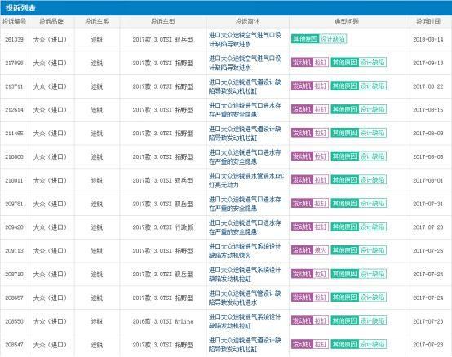Select complaint number 209113
The width and height of the screenshot is (452, 357).
pos(14,251)
